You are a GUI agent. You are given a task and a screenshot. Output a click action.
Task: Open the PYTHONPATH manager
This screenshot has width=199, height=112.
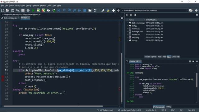[x=108, y=10]
